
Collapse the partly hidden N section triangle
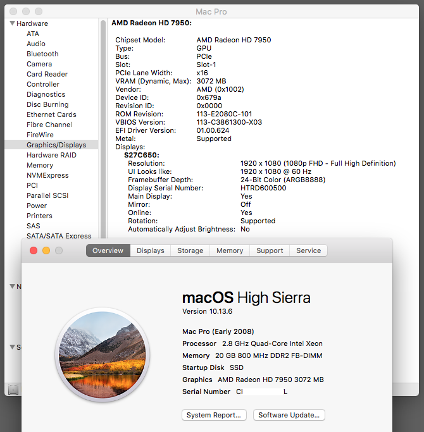coord(13,287)
